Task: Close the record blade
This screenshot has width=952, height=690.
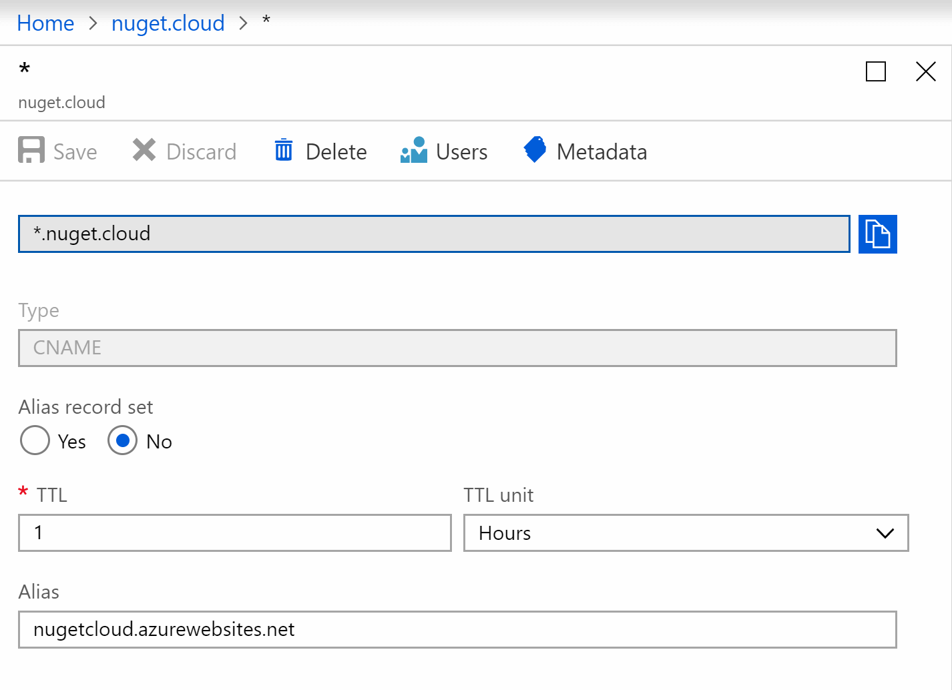Action: click(926, 71)
